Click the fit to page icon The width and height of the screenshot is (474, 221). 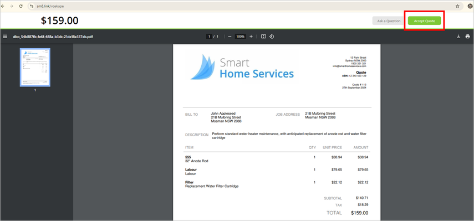(x=263, y=37)
